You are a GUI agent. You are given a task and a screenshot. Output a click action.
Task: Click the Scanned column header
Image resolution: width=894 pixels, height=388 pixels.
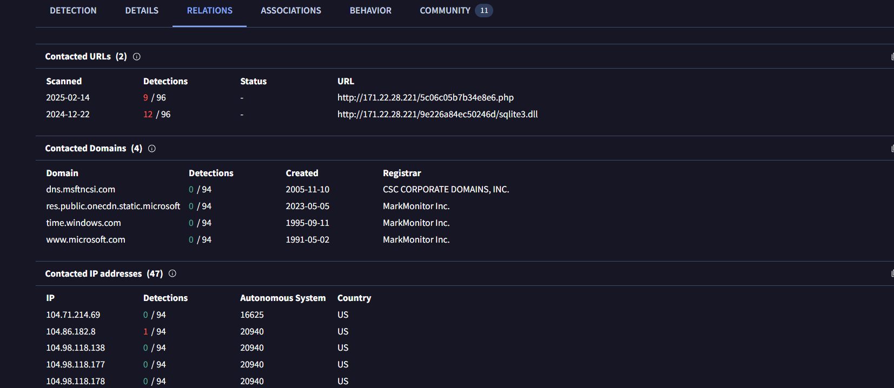(64, 82)
